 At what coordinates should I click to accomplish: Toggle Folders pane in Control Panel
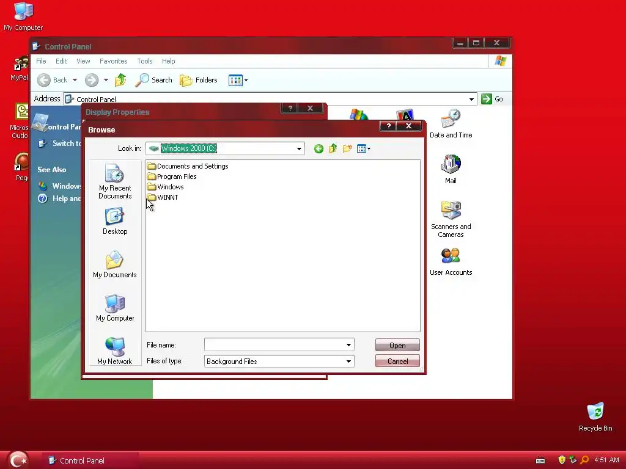pos(199,80)
